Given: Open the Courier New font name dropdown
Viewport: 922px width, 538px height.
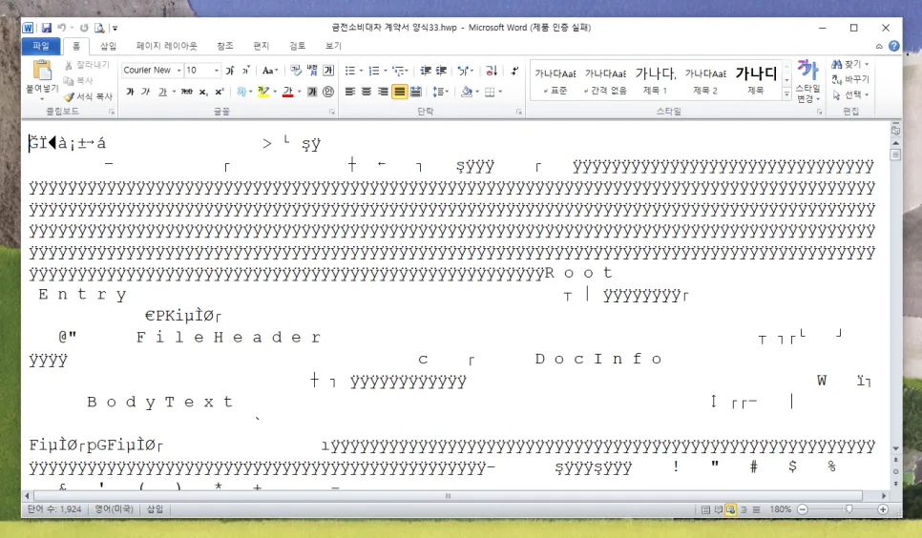Looking at the screenshot, I should (x=178, y=71).
